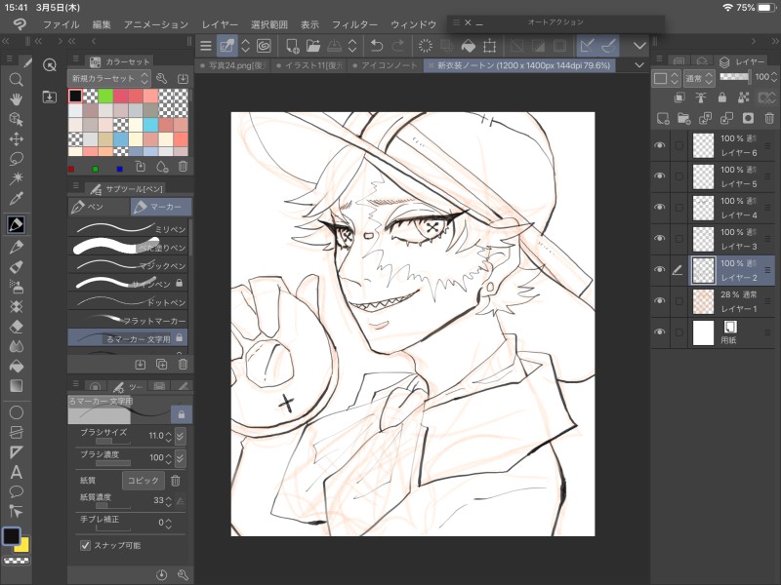The image size is (781, 585).
Task: Select the Hand move tool
Action: [x=16, y=99]
